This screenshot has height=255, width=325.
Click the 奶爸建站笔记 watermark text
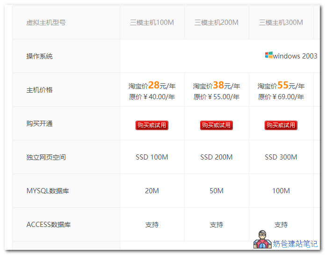(x=296, y=244)
